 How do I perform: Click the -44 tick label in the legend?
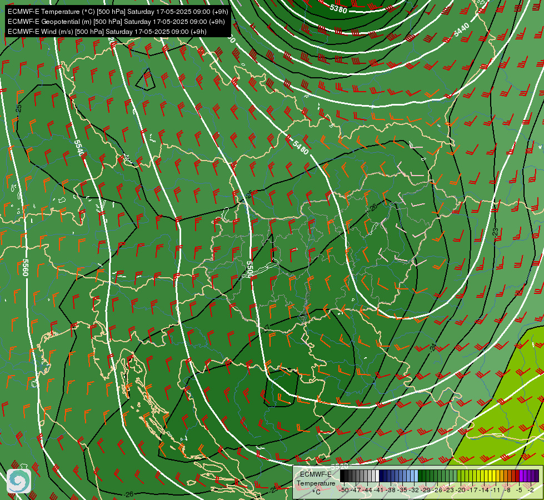[x=367, y=491]
